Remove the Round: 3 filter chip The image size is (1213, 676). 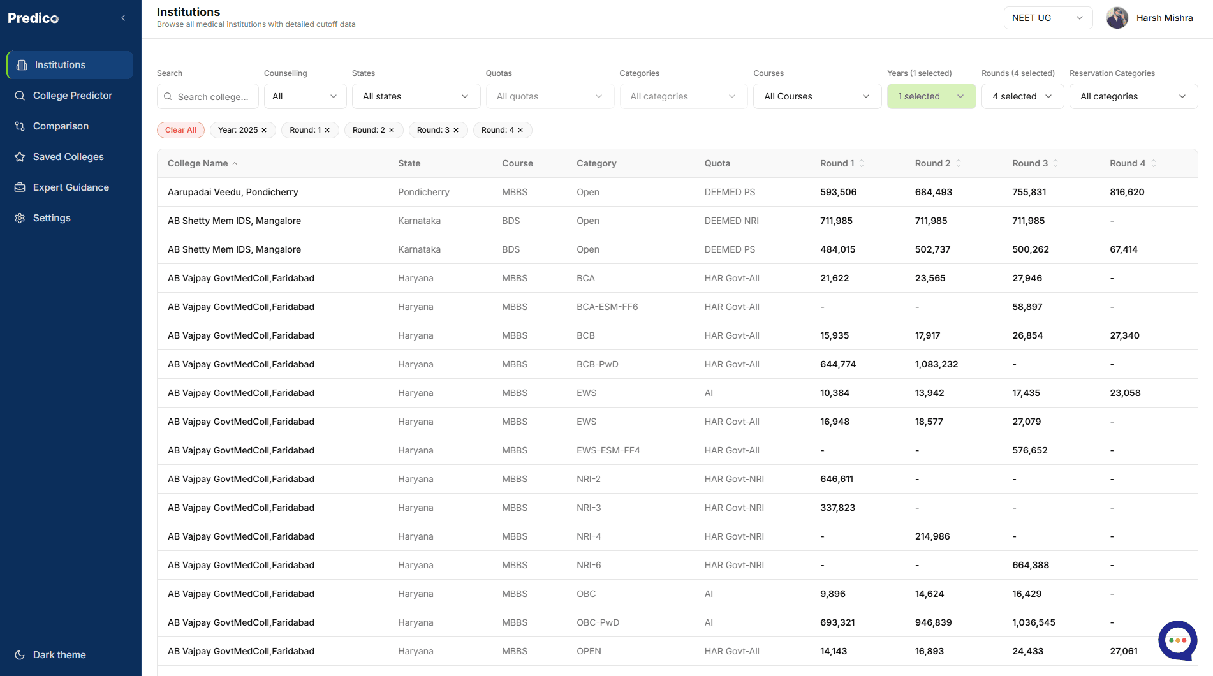click(x=456, y=130)
